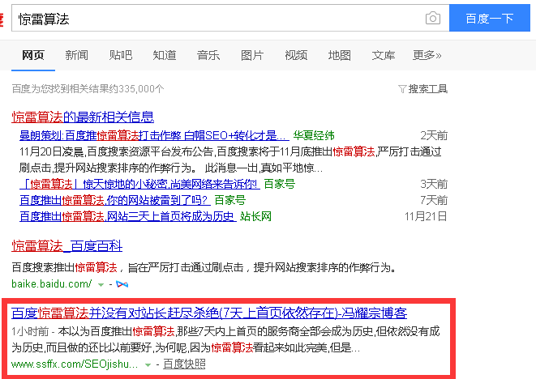Click the snippet starting 11月20日凌晨
This screenshot has height=379, width=536.
pyautogui.click(x=230, y=160)
